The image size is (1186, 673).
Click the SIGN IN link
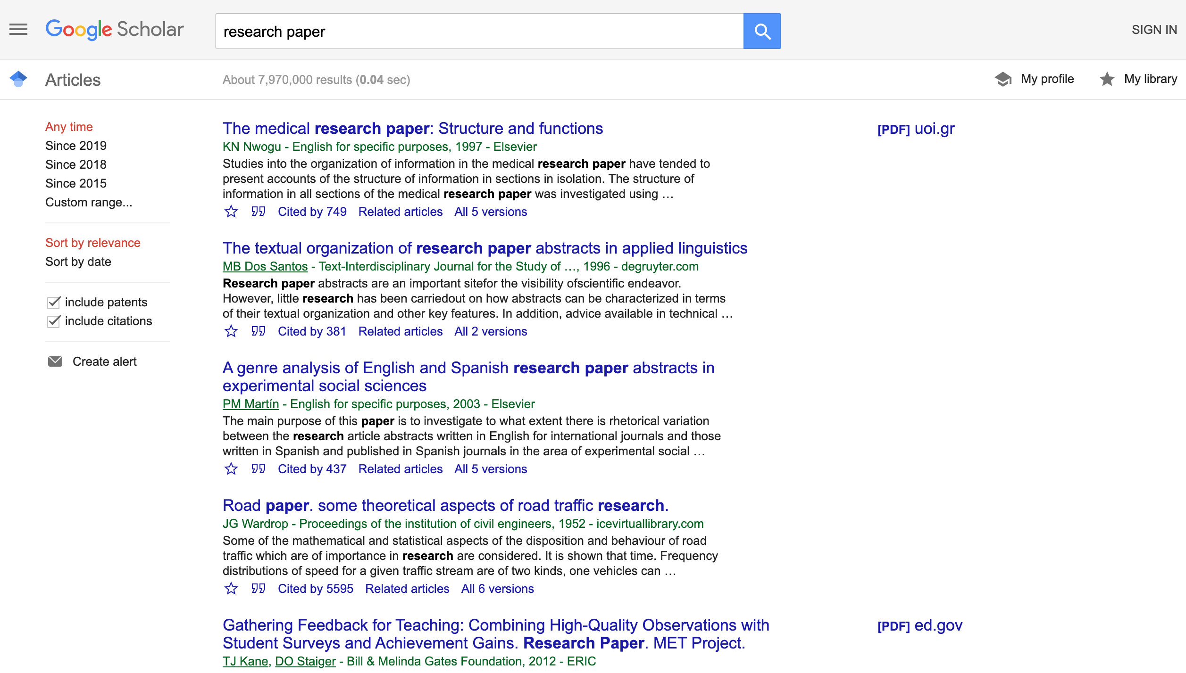coord(1154,30)
